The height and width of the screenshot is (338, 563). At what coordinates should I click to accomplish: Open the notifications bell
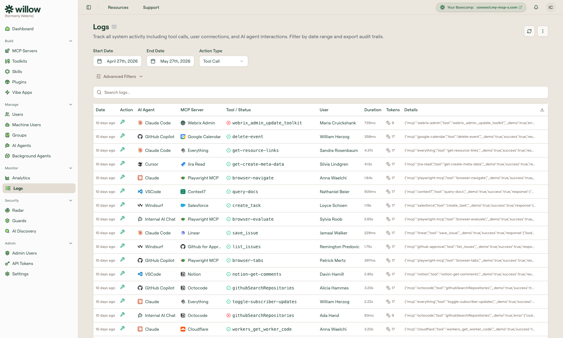tap(536, 7)
